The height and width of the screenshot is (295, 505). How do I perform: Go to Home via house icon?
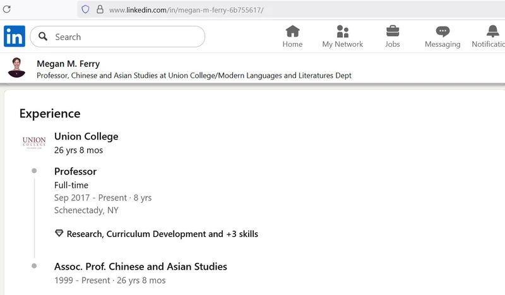pos(292,32)
